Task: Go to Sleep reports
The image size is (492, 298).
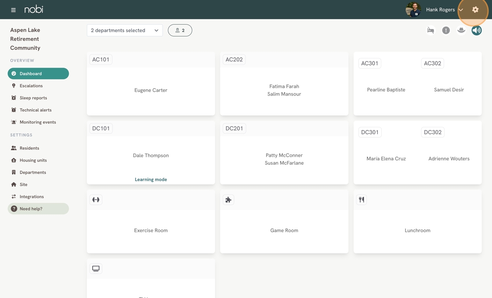Action: click(x=33, y=98)
